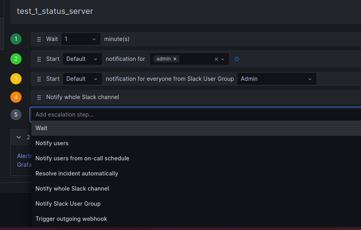Grab the drag handle of the Slack User Group step
This screenshot has width=361, height=230.
click(39, 79)
